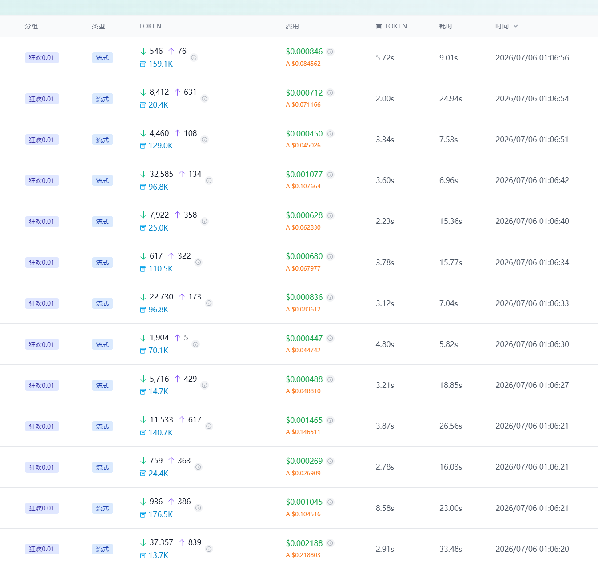Screen dimensions: 598x562
Task: Click cached tokens value 176.5K
Action: (161, 514)
